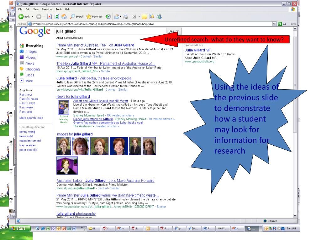
Task: Click the Mail envelope toolbar icon
Action: [117, 17]
